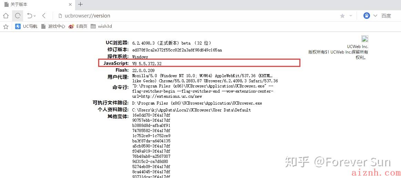Click the variation entry 5274eb09-3f4a17df

[151, 167]
